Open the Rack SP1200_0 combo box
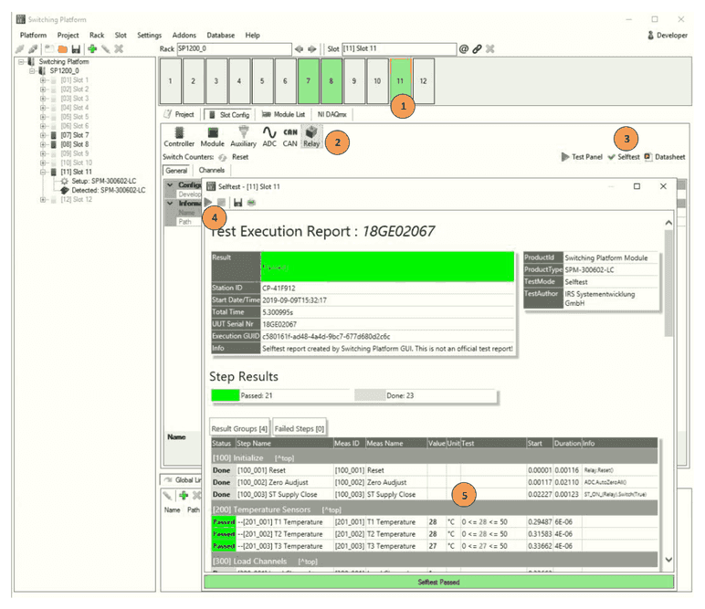705x609 pixels. click(235, 48)
